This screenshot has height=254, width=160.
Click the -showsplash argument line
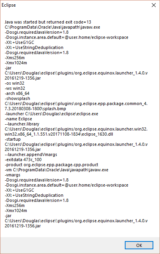coord(18,98)
